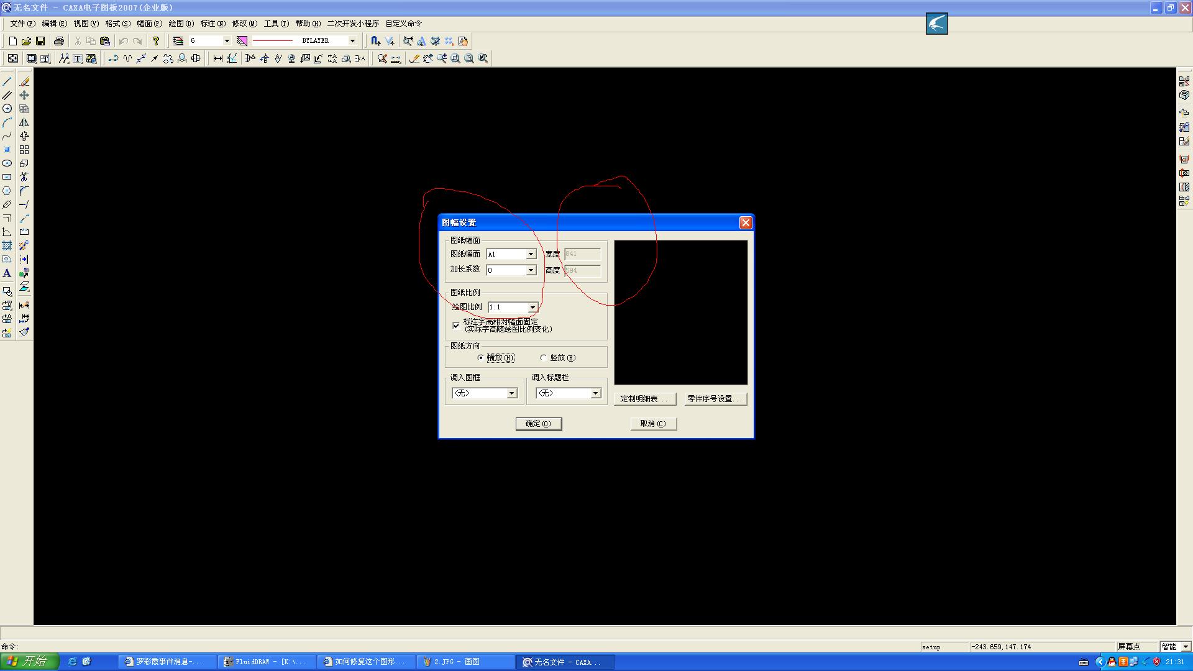The height and width of the screenshot is (671, 1193).
Task: Click the 定制明细表 button
Action: [x=644, y=399]
